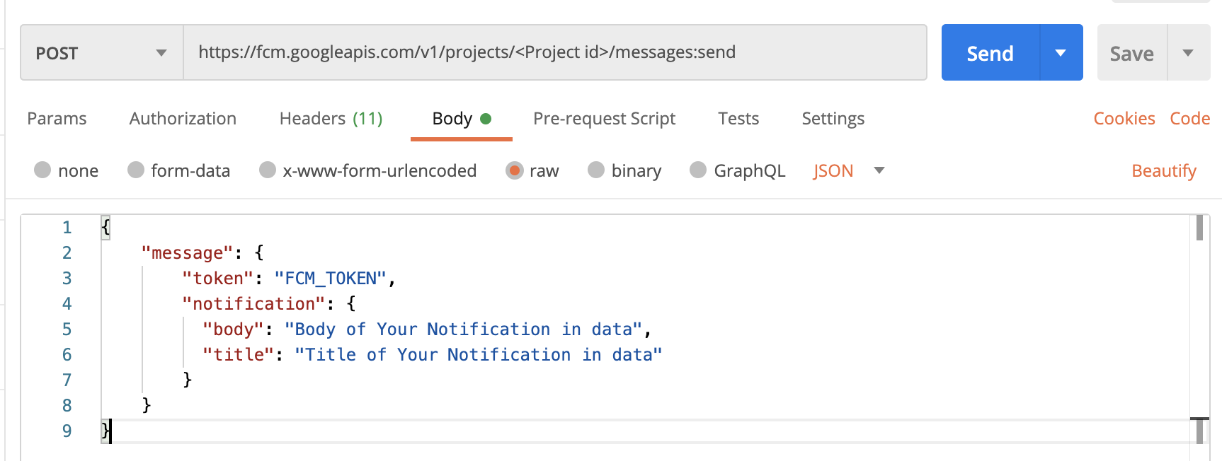The image size is (1222, 461).
Task: Switch to the Tests tab
Action: [738, 119]
